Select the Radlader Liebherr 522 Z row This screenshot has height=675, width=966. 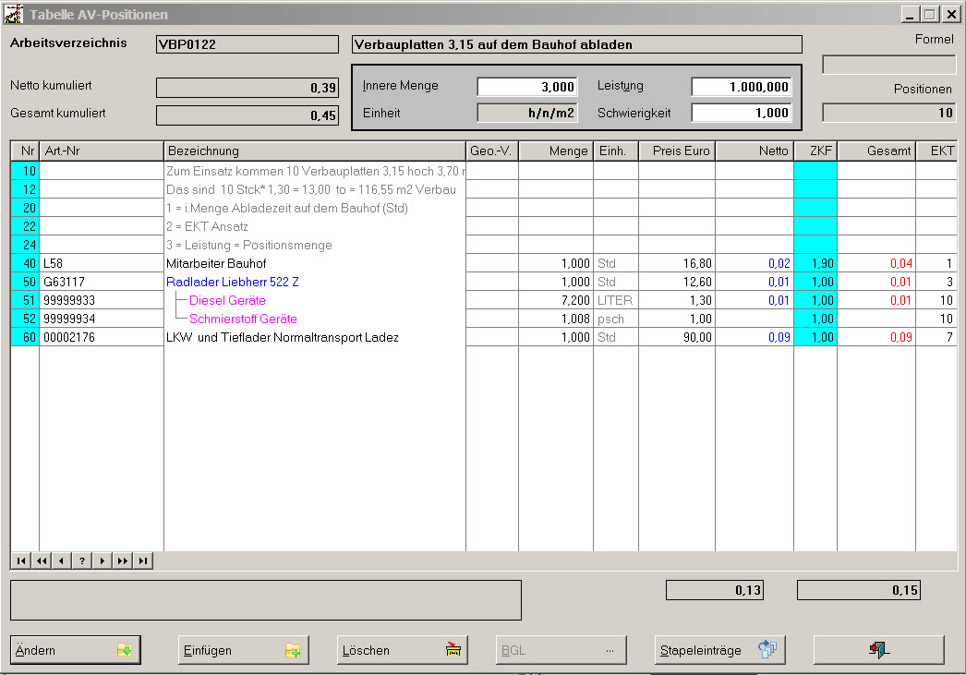coord(232,282)
